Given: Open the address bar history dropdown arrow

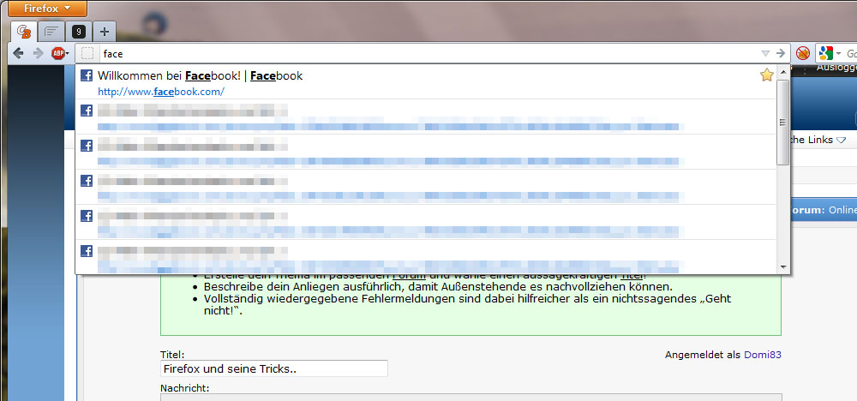Looking at the screenshot, I should tap(765, 53).
